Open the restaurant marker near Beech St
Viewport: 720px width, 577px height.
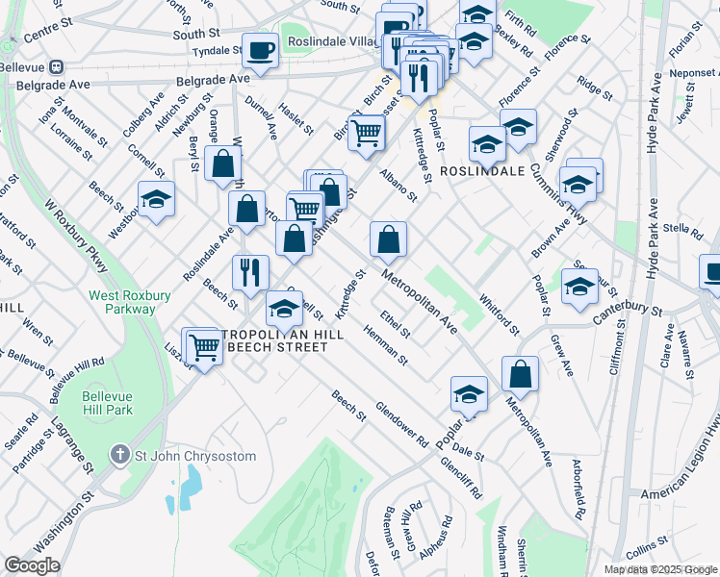(x=250, y=277)
